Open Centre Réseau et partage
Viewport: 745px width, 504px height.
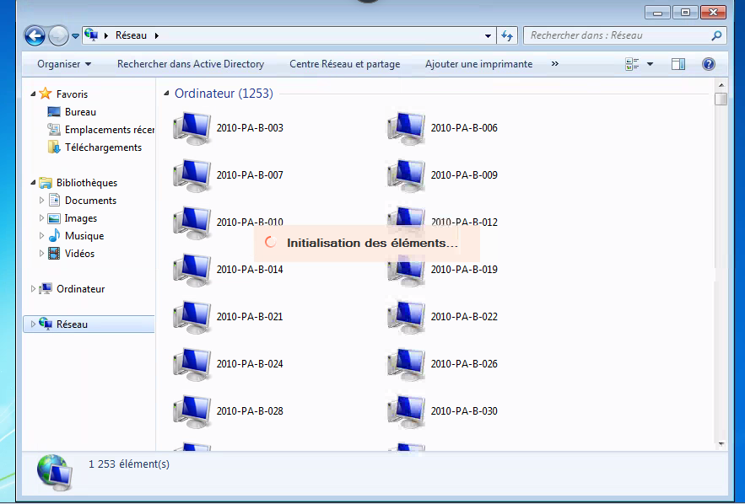pyautogui.click(x=344, y=64)
